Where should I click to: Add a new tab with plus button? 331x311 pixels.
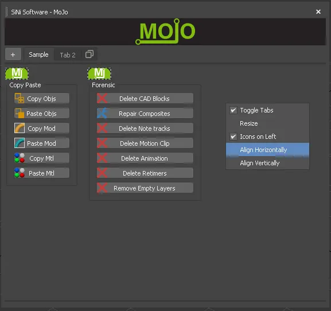pyautogui.click(x=13, y=55)
